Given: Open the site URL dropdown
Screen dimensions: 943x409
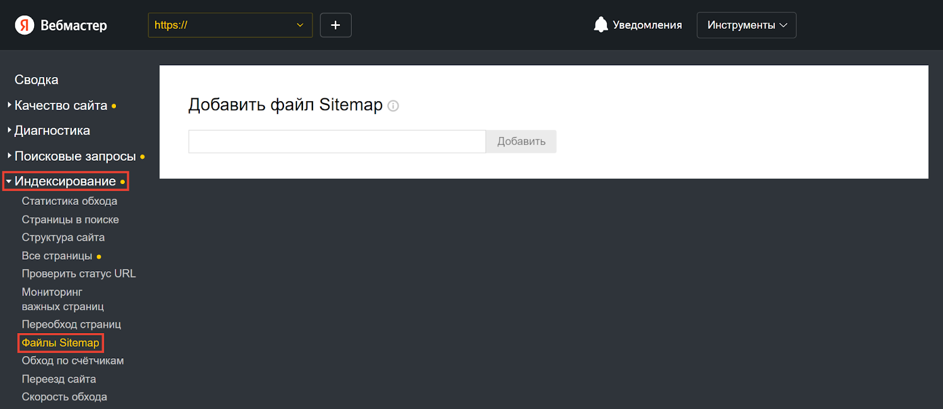Looking at the screenshot, I should pyautogui.click(x=230, y=25).
